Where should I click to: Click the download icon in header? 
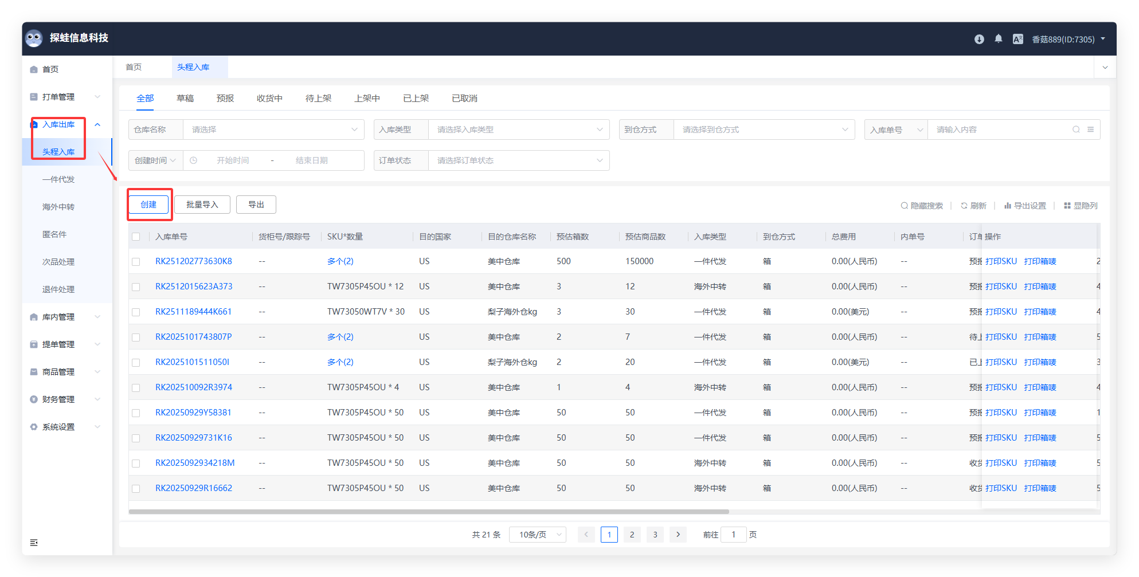979,39
